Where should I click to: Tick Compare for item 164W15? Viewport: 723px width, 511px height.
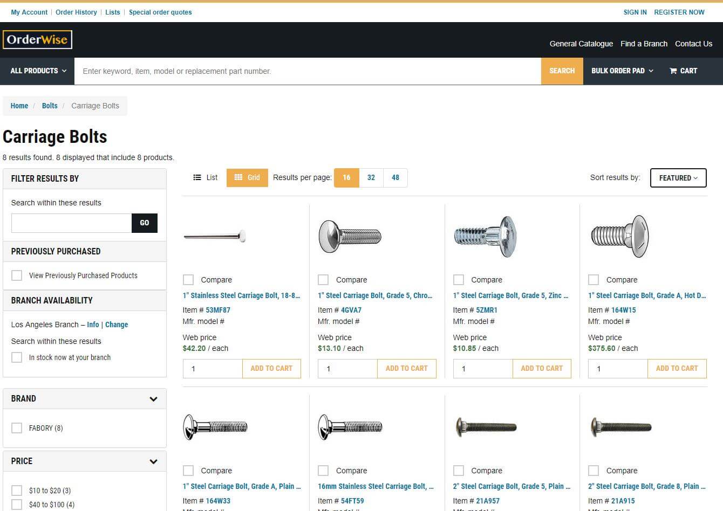click(594, 280)
